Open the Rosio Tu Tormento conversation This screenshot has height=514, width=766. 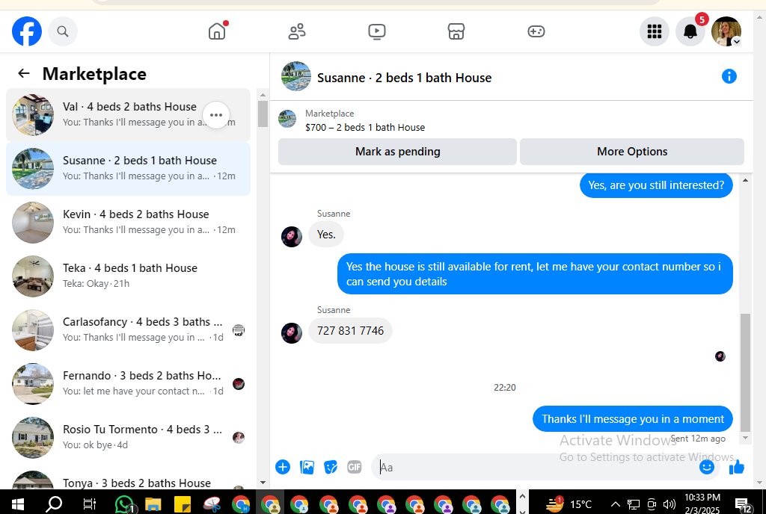[128, 438]
